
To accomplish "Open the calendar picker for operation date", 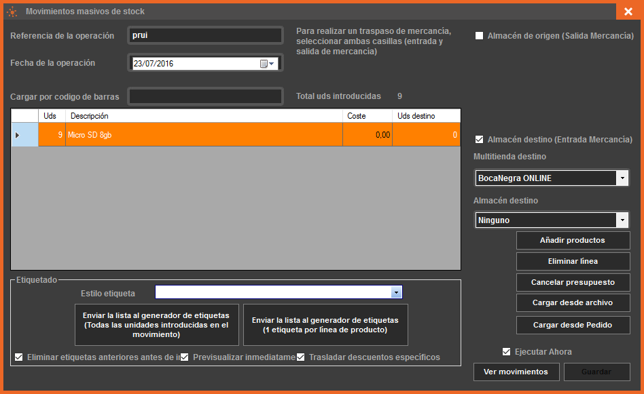I will tap(267, 64).
